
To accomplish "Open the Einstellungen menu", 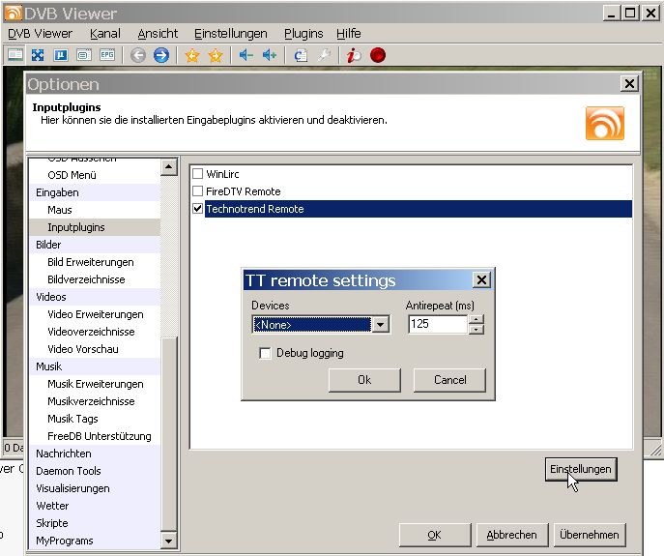I will [x=231, y=34].
